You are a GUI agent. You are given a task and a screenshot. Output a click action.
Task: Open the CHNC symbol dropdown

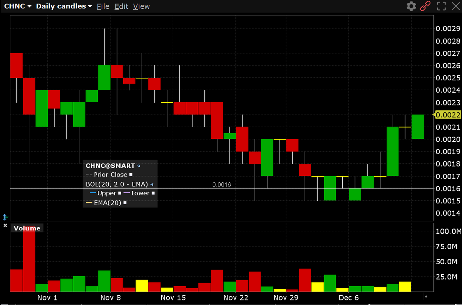point(18,7)
